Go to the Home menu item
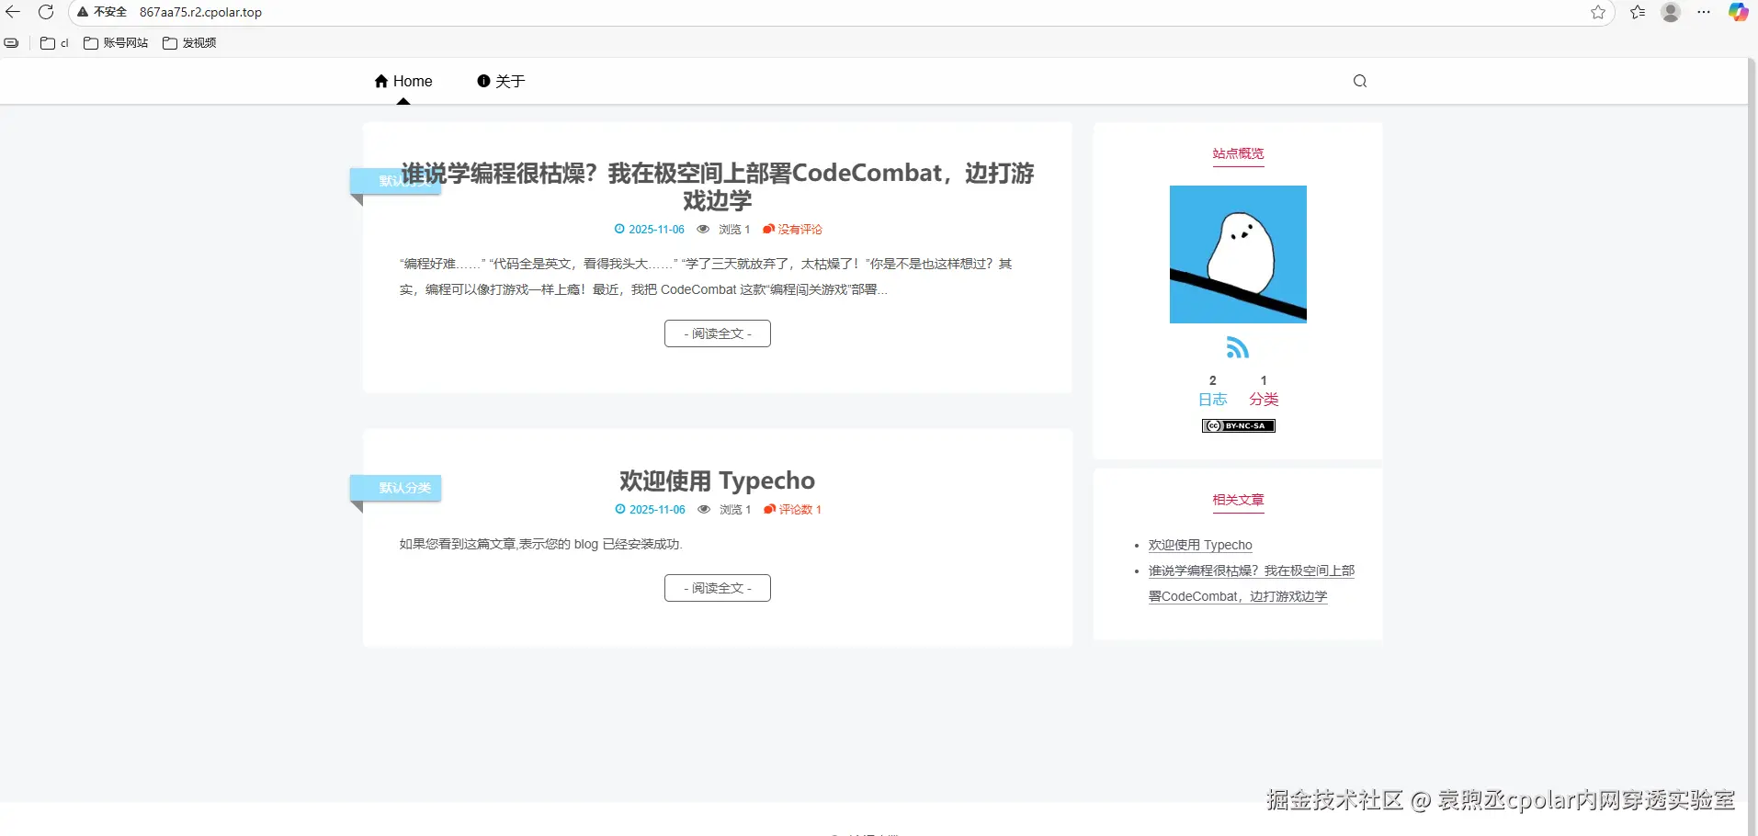 (x=403, y=81)
